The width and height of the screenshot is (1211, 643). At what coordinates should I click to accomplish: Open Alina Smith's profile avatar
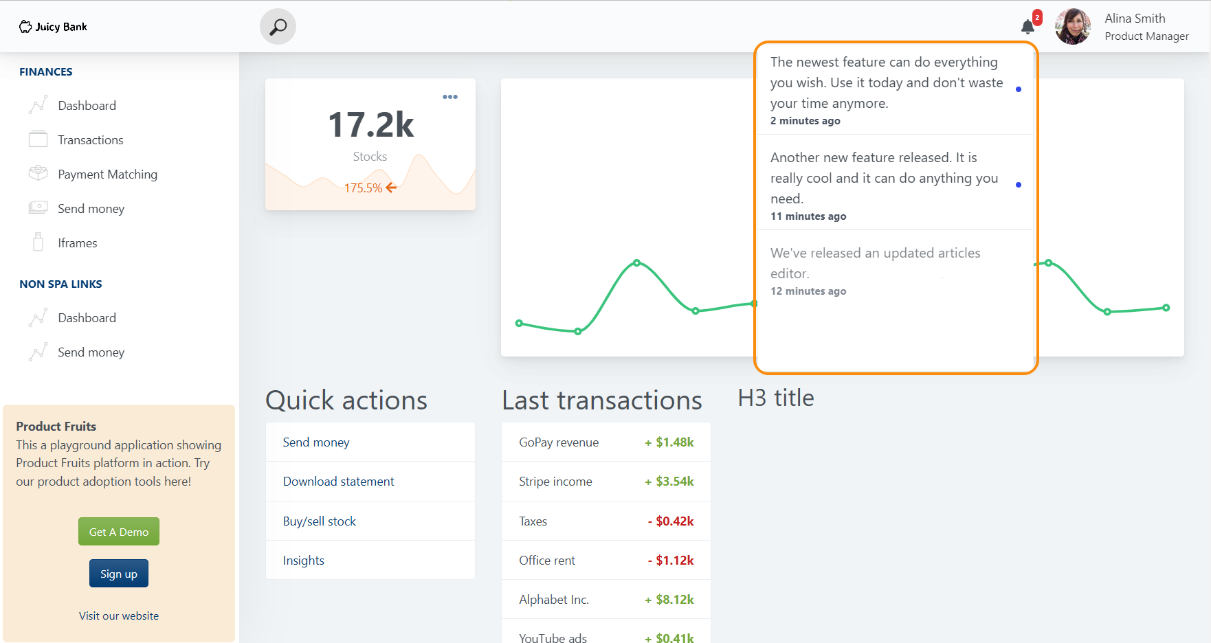[1072, 26]
